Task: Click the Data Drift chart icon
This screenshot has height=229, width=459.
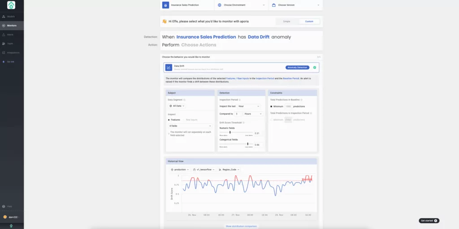Action: coord(169,68)
